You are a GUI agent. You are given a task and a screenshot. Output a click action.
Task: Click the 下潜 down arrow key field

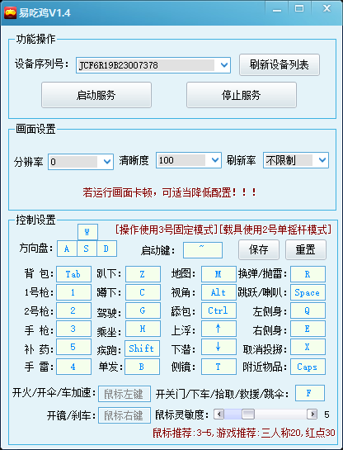(x=218, y=347)
